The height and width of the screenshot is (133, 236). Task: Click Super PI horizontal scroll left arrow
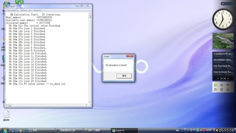pos(7,105)
